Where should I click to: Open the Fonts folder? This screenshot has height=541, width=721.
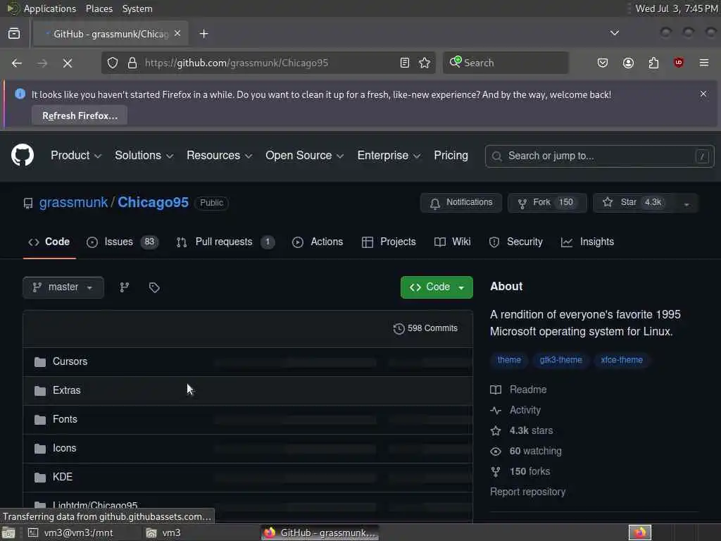pos(65,420)
